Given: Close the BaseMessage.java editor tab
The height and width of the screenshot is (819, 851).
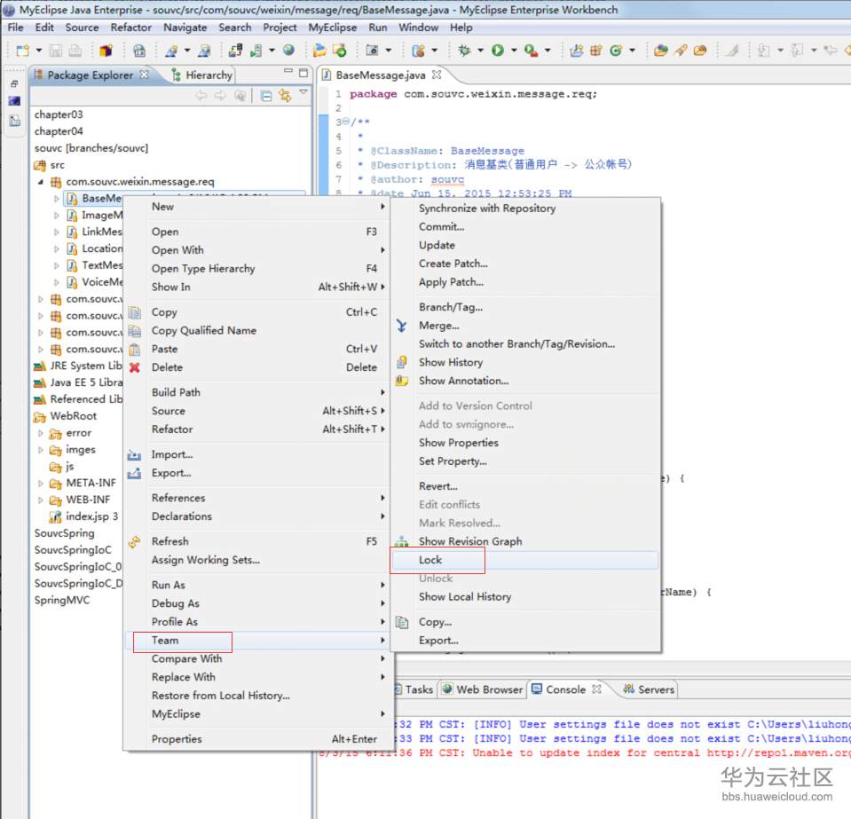Looking at the screenshot, I should pyautogui.click(x=437, y=75).
